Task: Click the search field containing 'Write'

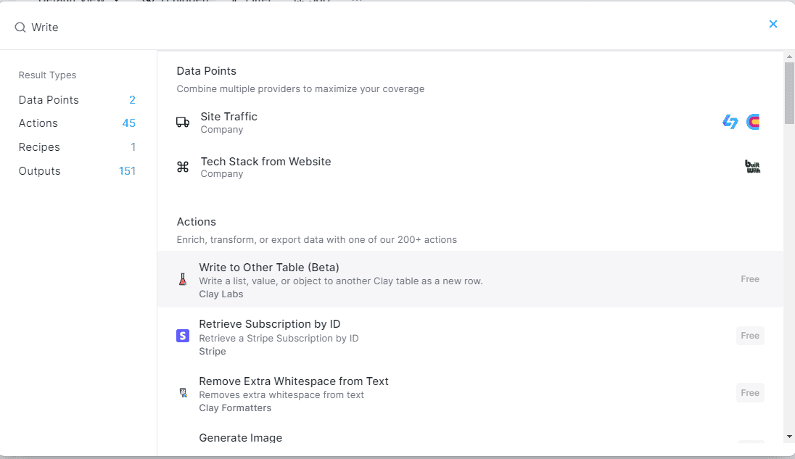Action: point(385,28)
